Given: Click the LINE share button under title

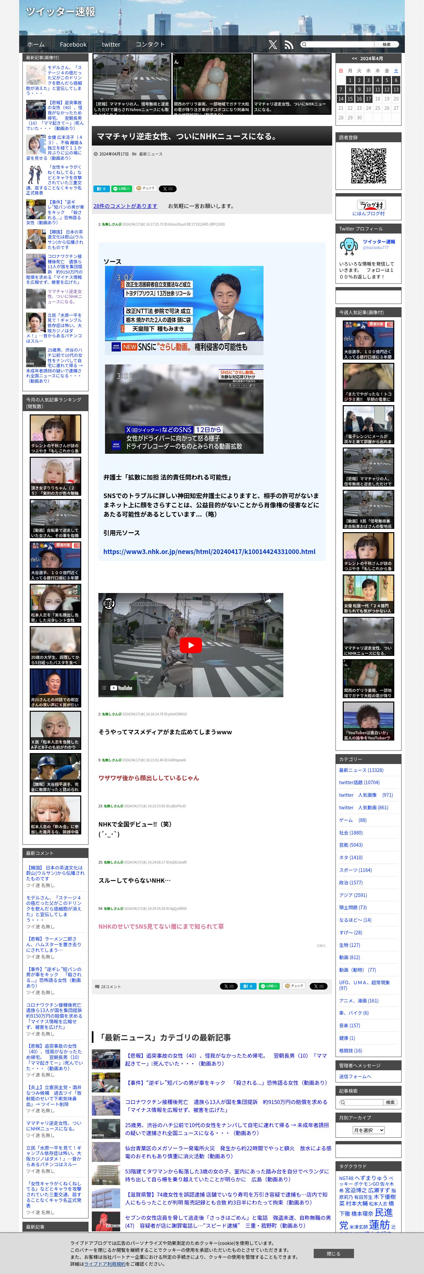Looking at the screenshot, I should pos(122,189).
